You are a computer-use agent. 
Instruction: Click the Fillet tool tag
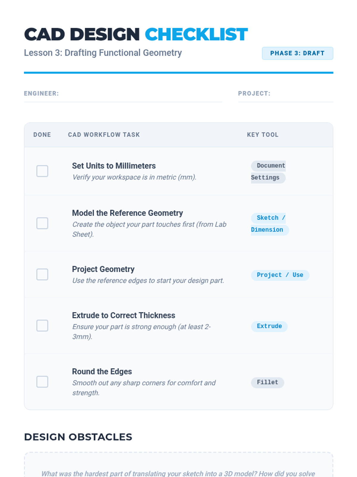(267, 382)
